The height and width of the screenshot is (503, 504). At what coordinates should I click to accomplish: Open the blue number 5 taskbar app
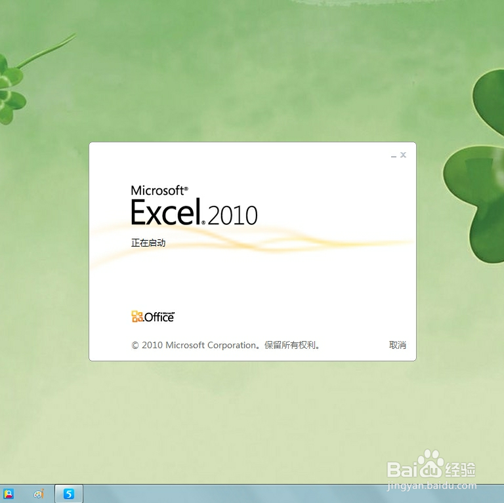[x=69, y=494]
